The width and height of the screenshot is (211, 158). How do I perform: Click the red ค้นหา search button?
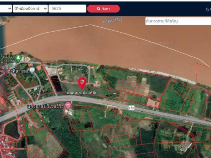[103, 9]
